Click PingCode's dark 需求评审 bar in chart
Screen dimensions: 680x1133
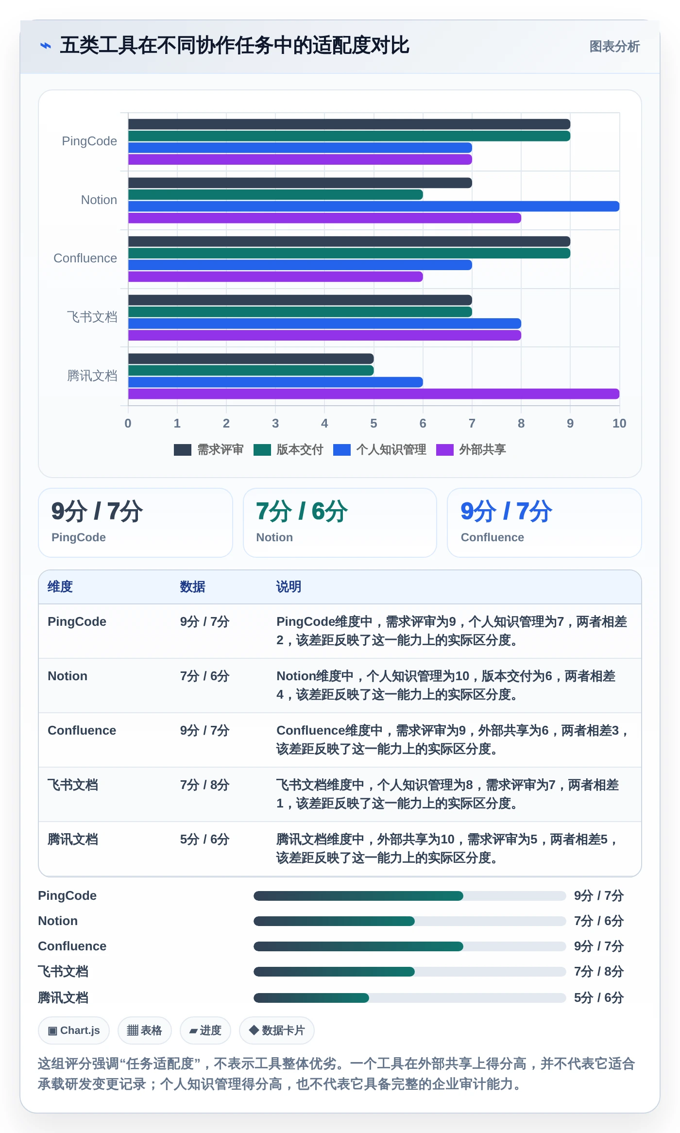349,124
